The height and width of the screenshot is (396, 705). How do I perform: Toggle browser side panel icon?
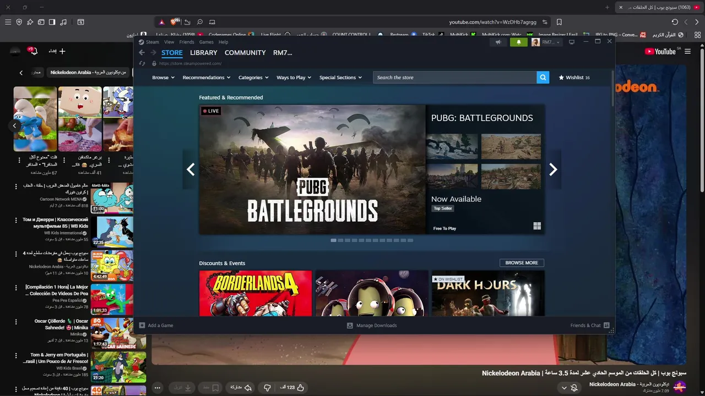click(x=52, y=22)
